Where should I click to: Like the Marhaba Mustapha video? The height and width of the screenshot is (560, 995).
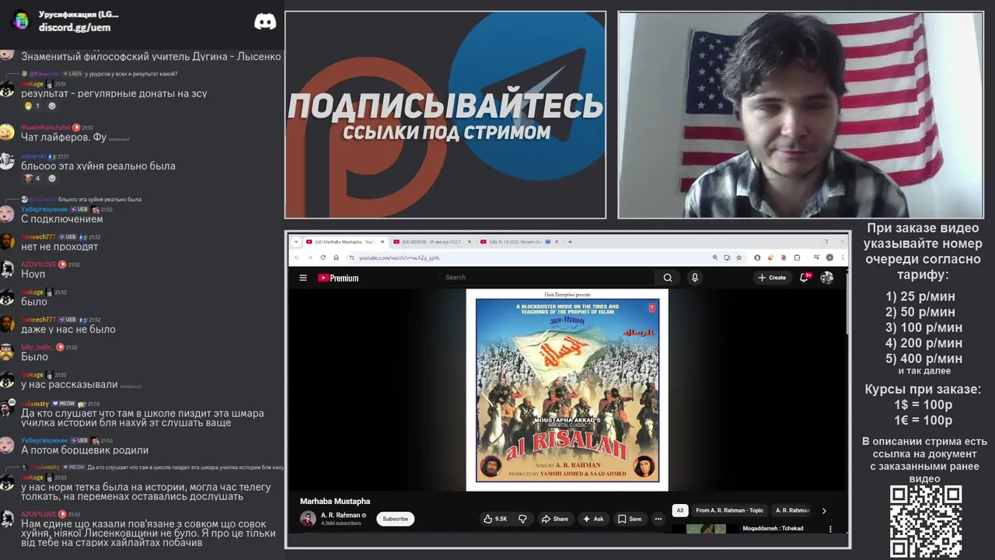pos(495,519)
